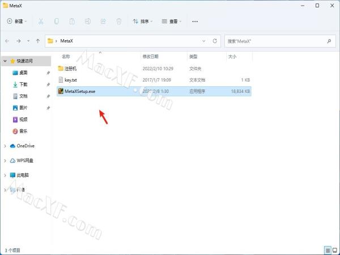Sort by 名称 column header

pos(66,57)
